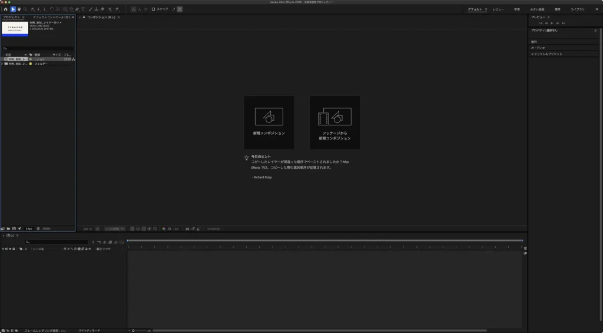603x333 pixels.
Task: Create new folder via Project panel bottom icon
Action: click(8, 228)
